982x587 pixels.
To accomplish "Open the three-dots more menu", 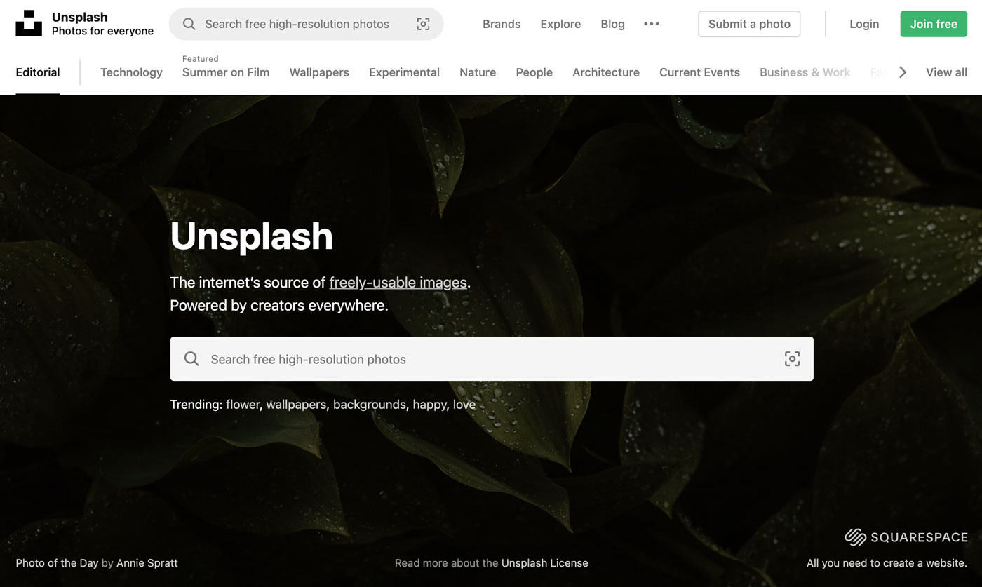I will click(652, 24).
